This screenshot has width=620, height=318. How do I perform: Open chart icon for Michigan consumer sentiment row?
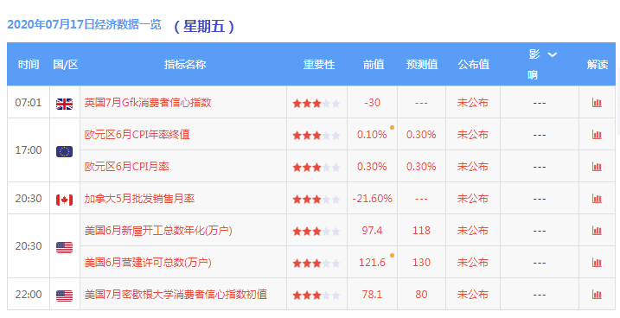coord(597,295)
